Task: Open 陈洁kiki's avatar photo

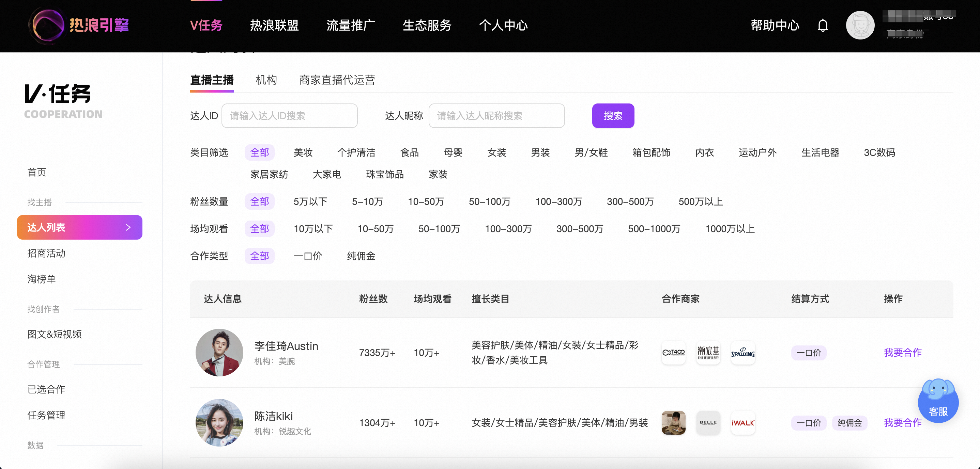Action: 219,422
